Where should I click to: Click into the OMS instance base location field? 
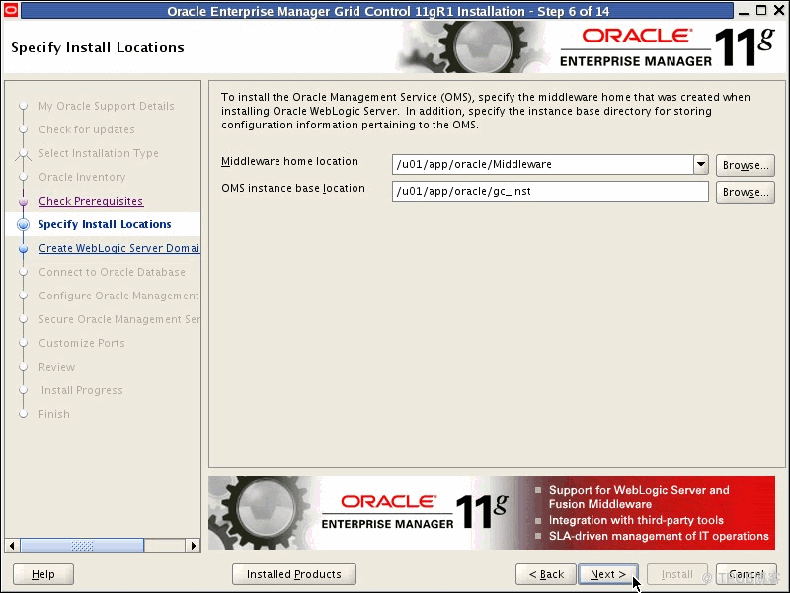point(550,191)
